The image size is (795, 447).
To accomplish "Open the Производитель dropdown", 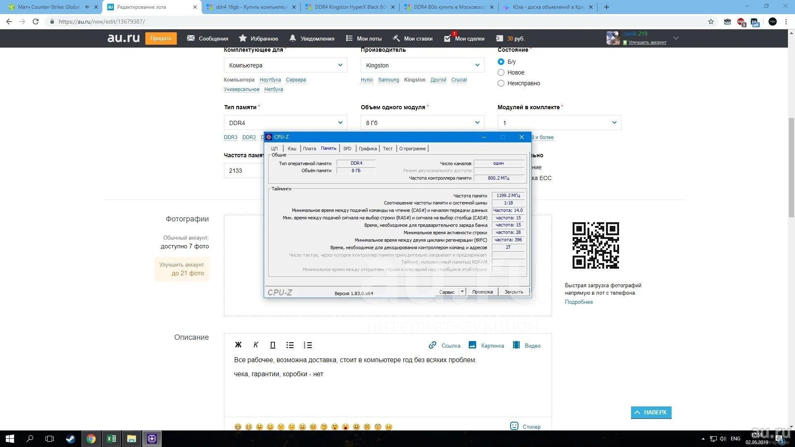I will 422,65.
